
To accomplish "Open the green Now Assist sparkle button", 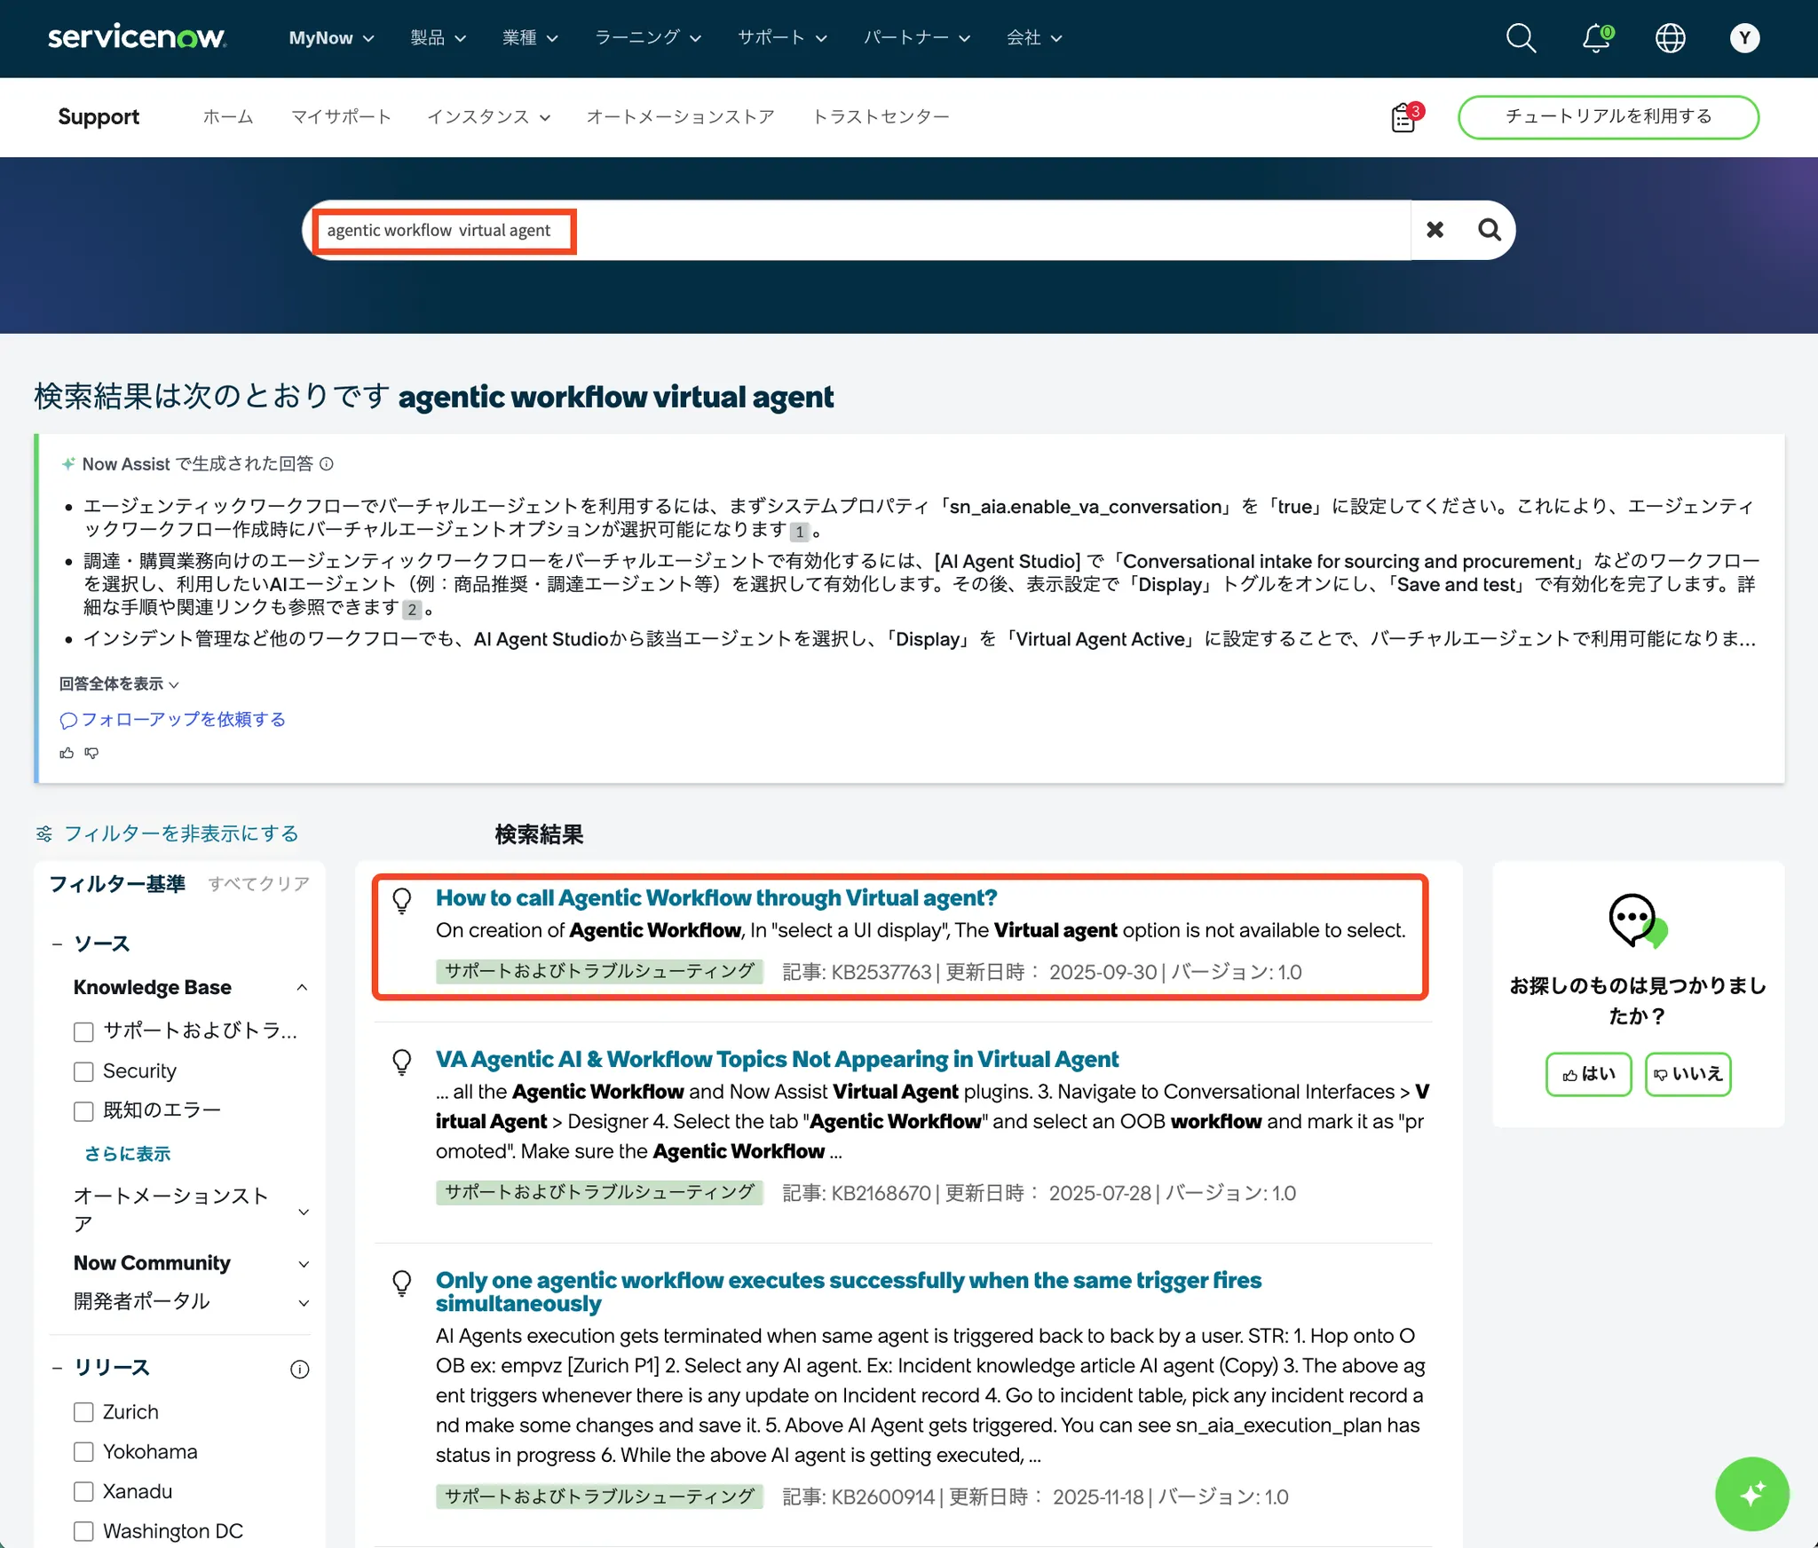I will coord(1751,1494).
